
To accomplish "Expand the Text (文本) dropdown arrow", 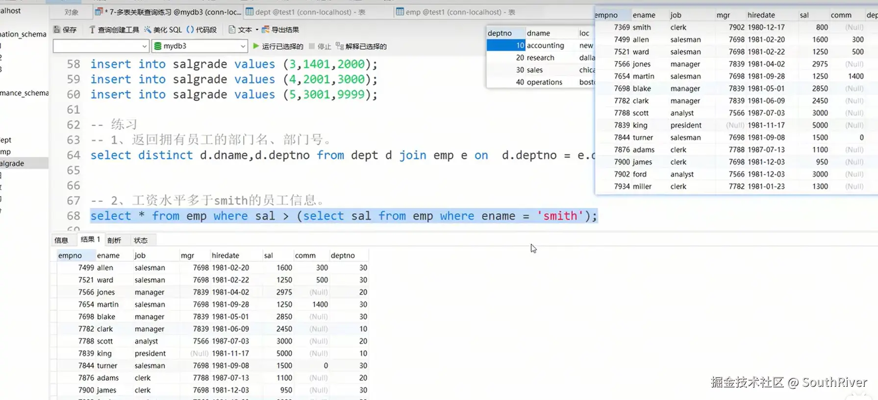I will 257,30.
